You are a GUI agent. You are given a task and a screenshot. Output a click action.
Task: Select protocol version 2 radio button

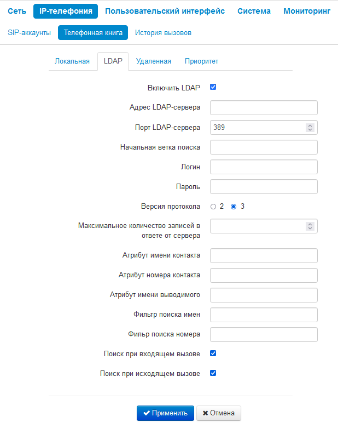pyautogui.click(x=213, y=207)
